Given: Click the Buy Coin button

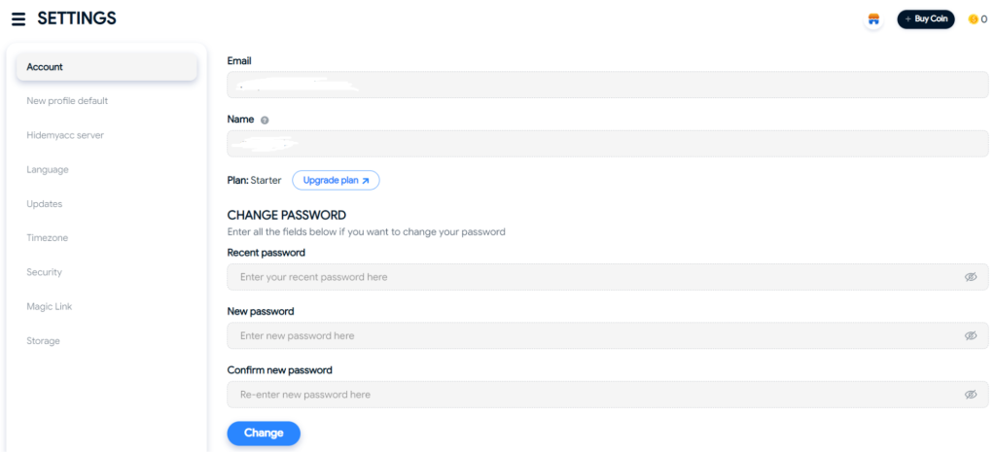Looking at the screenshot, I should pyautogui.click(x=926, y=19).
